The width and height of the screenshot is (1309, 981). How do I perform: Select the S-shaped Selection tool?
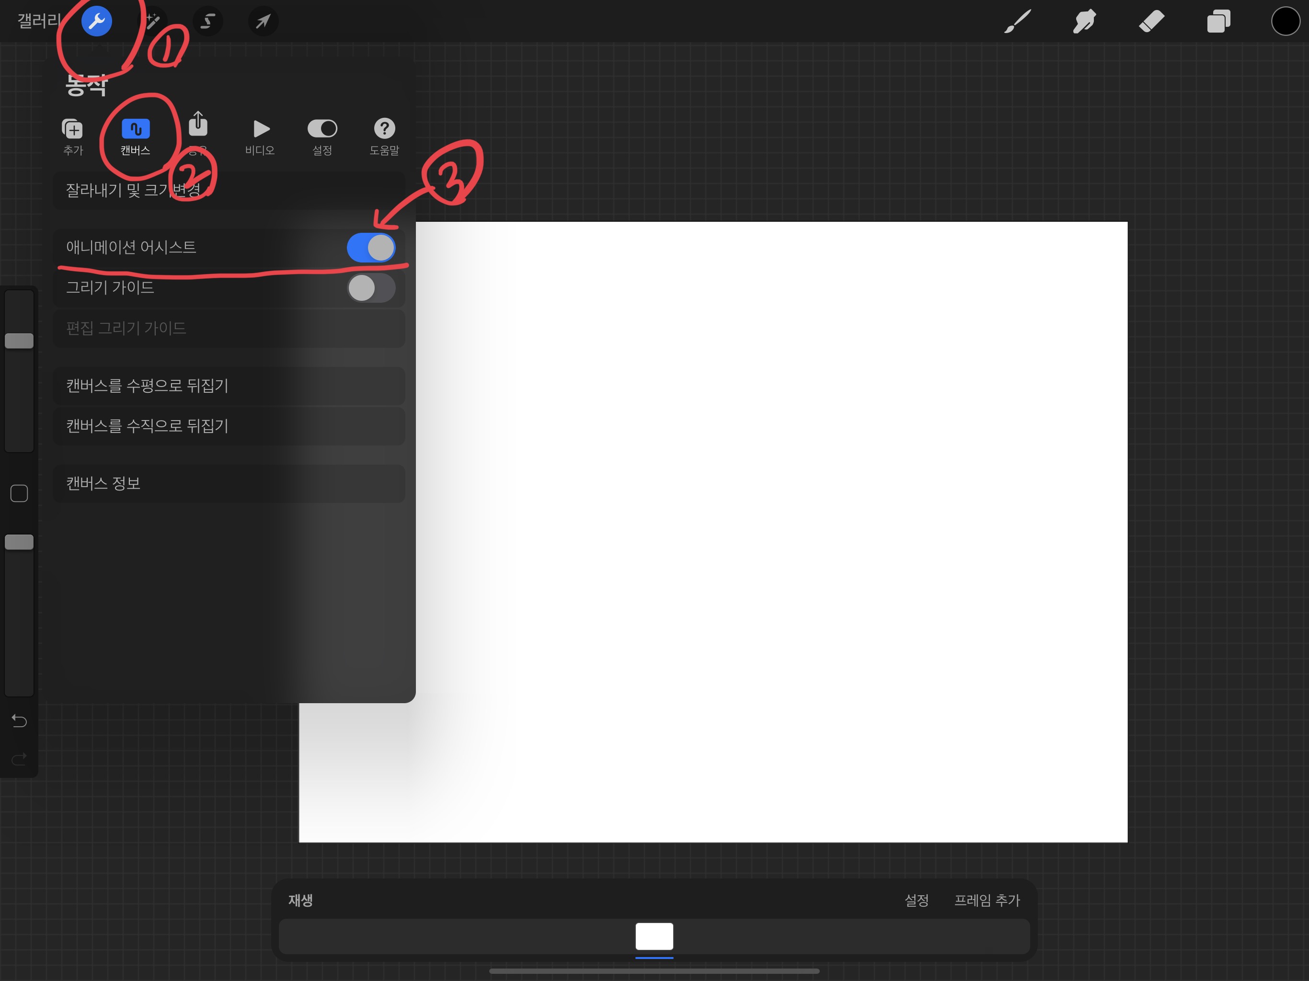pos(207,21)
